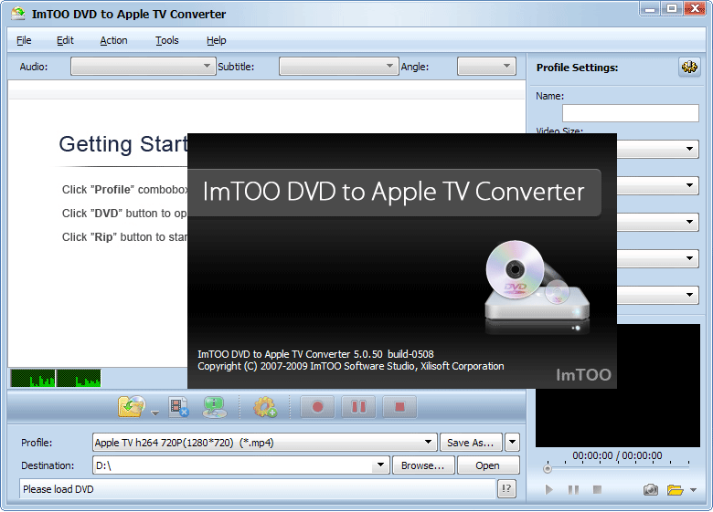713x512 pixels.
Task: Take a snapshot with the camera icon
Action: click(x=650, y=490)
